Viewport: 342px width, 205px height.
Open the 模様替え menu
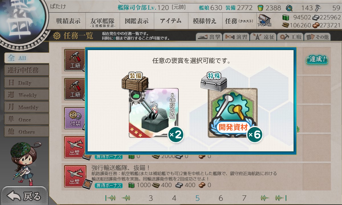(205, 21)
